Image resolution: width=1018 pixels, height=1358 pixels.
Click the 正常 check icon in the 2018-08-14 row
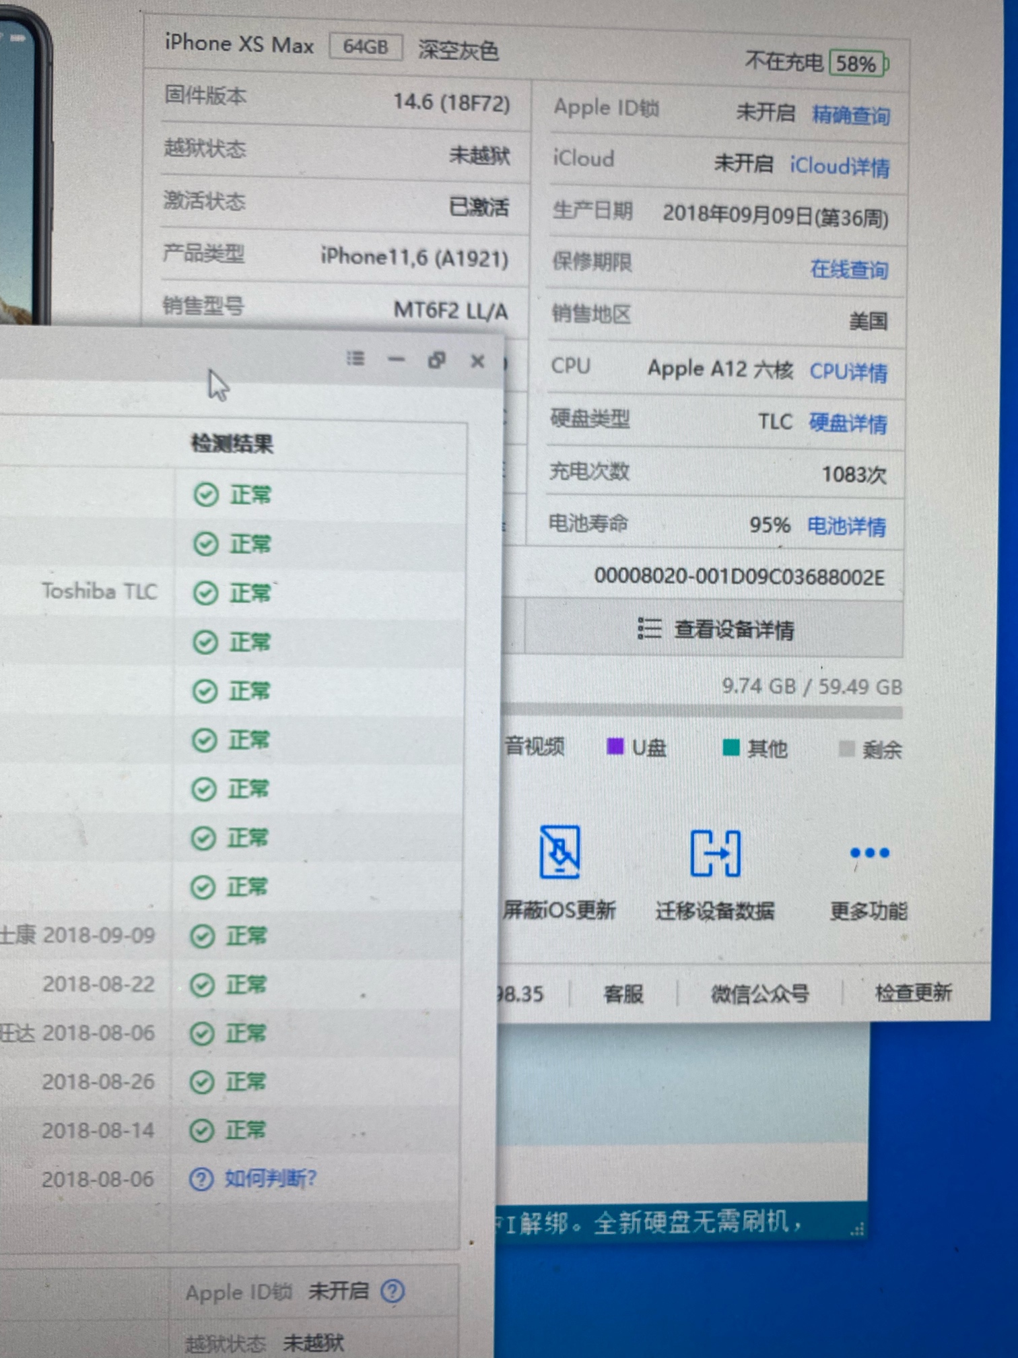(201, 1131)
